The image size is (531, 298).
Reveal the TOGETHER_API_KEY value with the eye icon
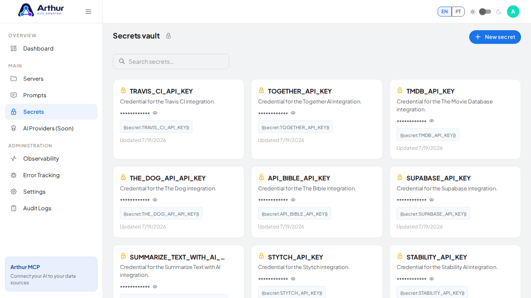293,113
